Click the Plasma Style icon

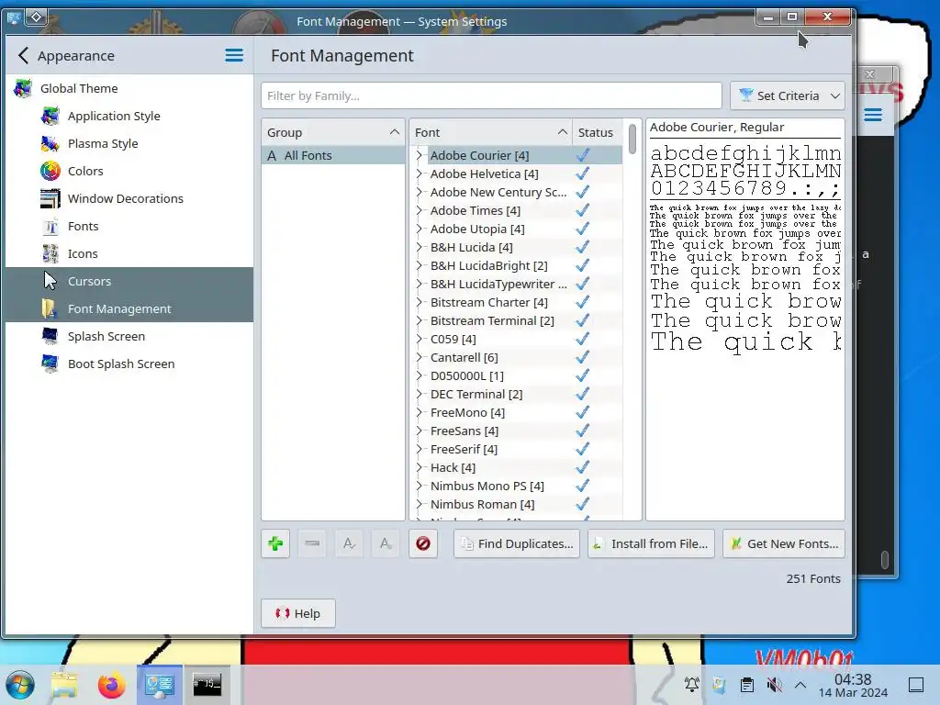pos(50,144)
